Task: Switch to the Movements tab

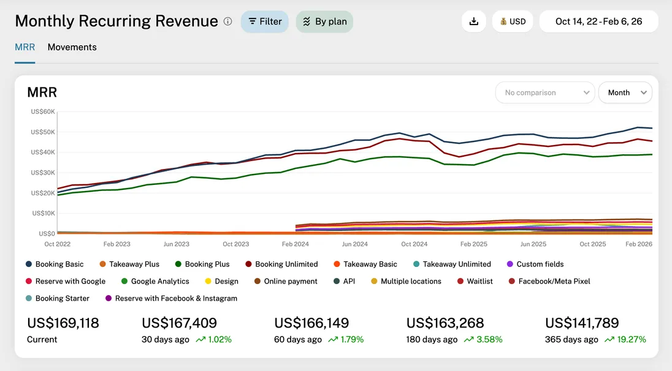Action: click(72, 47)
